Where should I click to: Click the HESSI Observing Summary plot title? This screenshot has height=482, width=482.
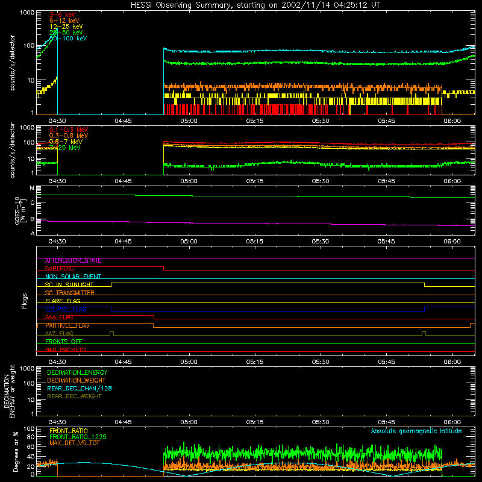point(255,5)
